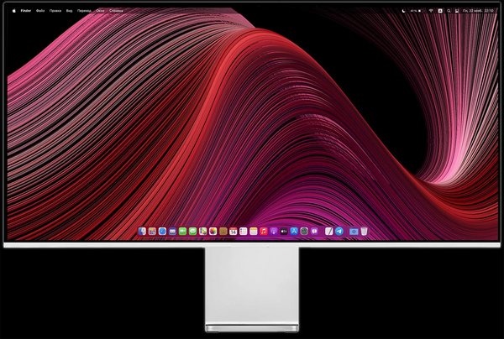Open the App Store in Dock

[294, 231]
